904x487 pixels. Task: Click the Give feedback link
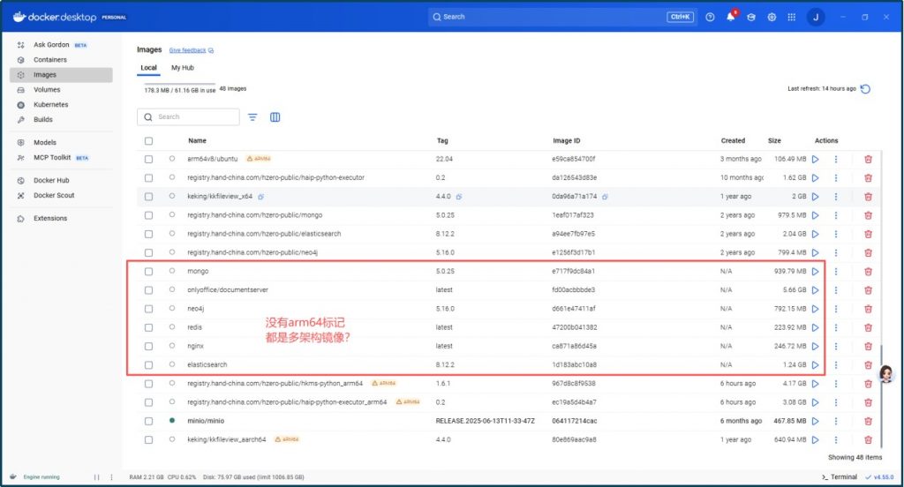click(x=187, y=51)
